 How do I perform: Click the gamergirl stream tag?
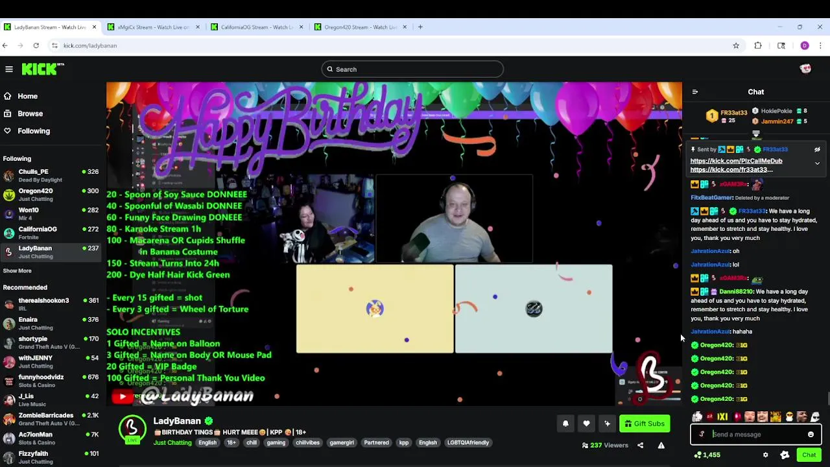[342, 442]
